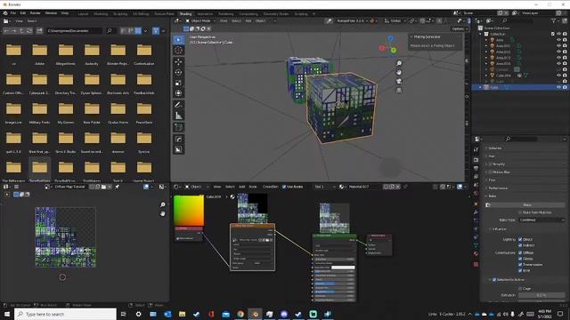570x320 pixels.
Task: Collapse the Influence subpanel
Action: click(x=528, y=229)
